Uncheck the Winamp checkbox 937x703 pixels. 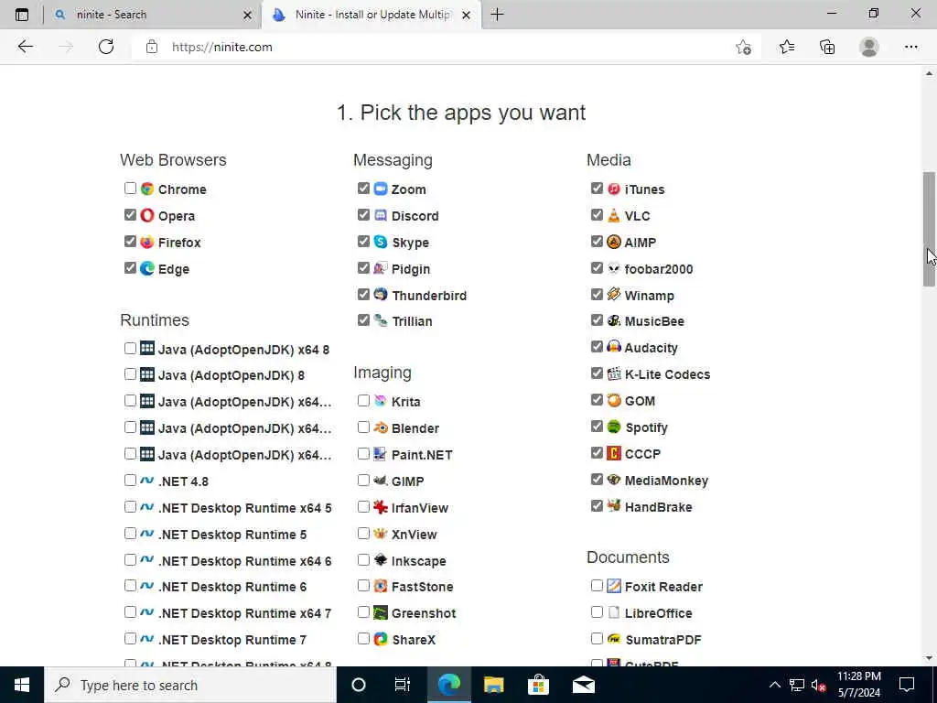[597, 294]
